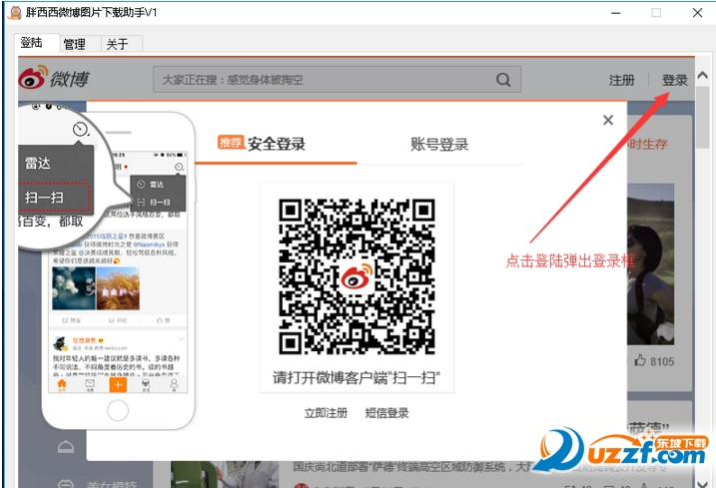Click the app icon in title bar
The image size is (716, 488).
[15, 12]
